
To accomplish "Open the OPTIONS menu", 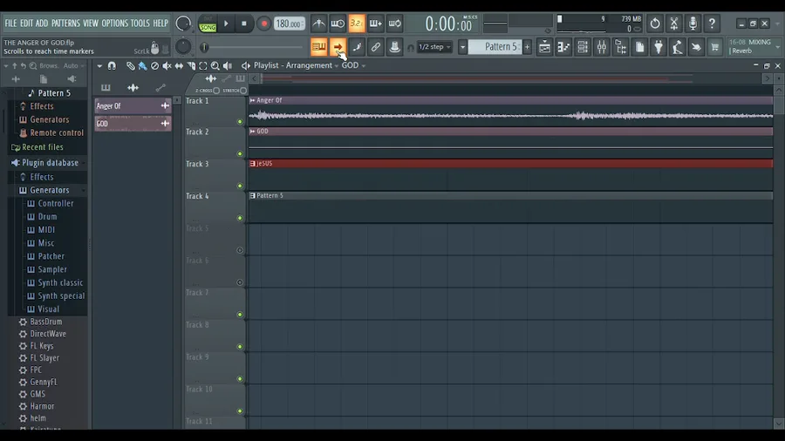I will (114, 23).
